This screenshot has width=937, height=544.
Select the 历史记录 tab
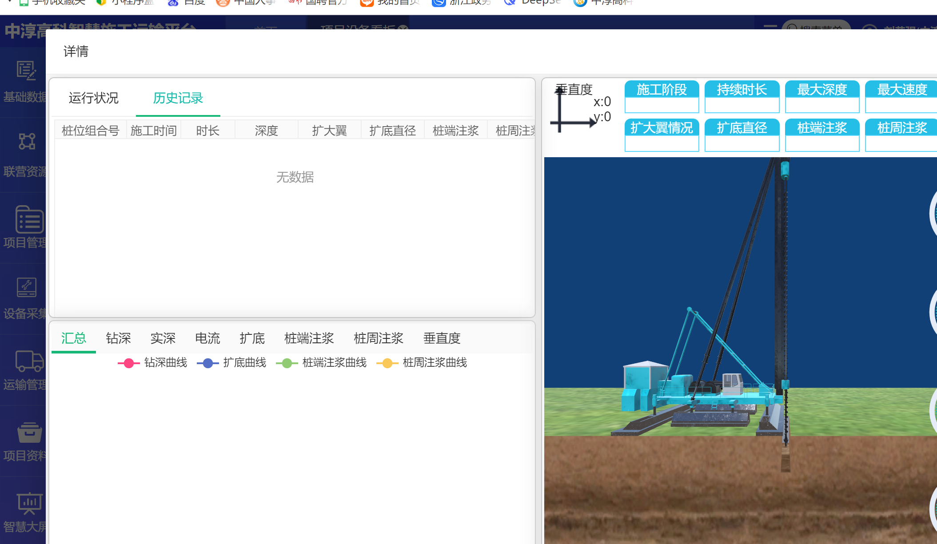click(x=178, y=98)
